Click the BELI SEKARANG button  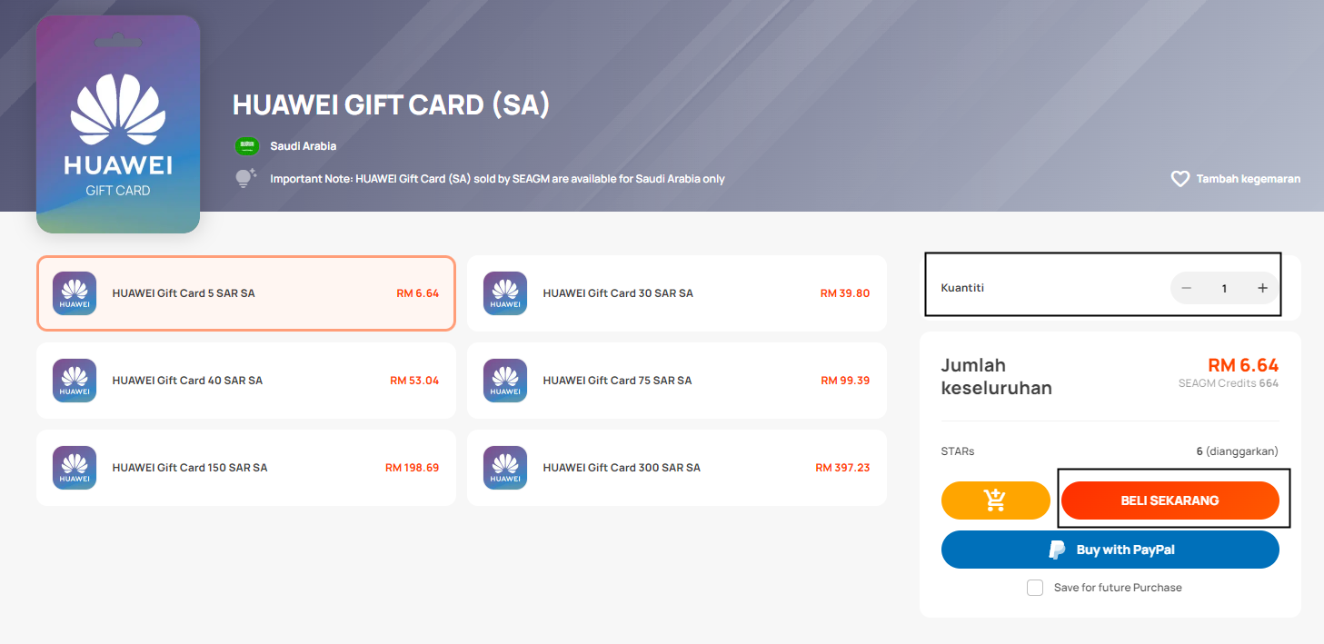pyautogui.click(x=1170, y=500)
